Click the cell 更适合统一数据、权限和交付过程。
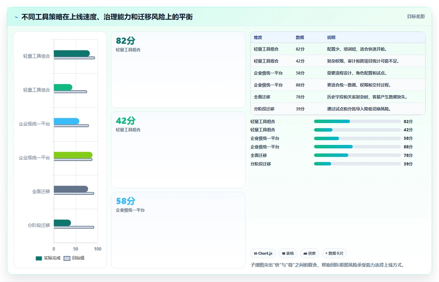The height and width of the screenshot is (282, 439). (359, 85)
